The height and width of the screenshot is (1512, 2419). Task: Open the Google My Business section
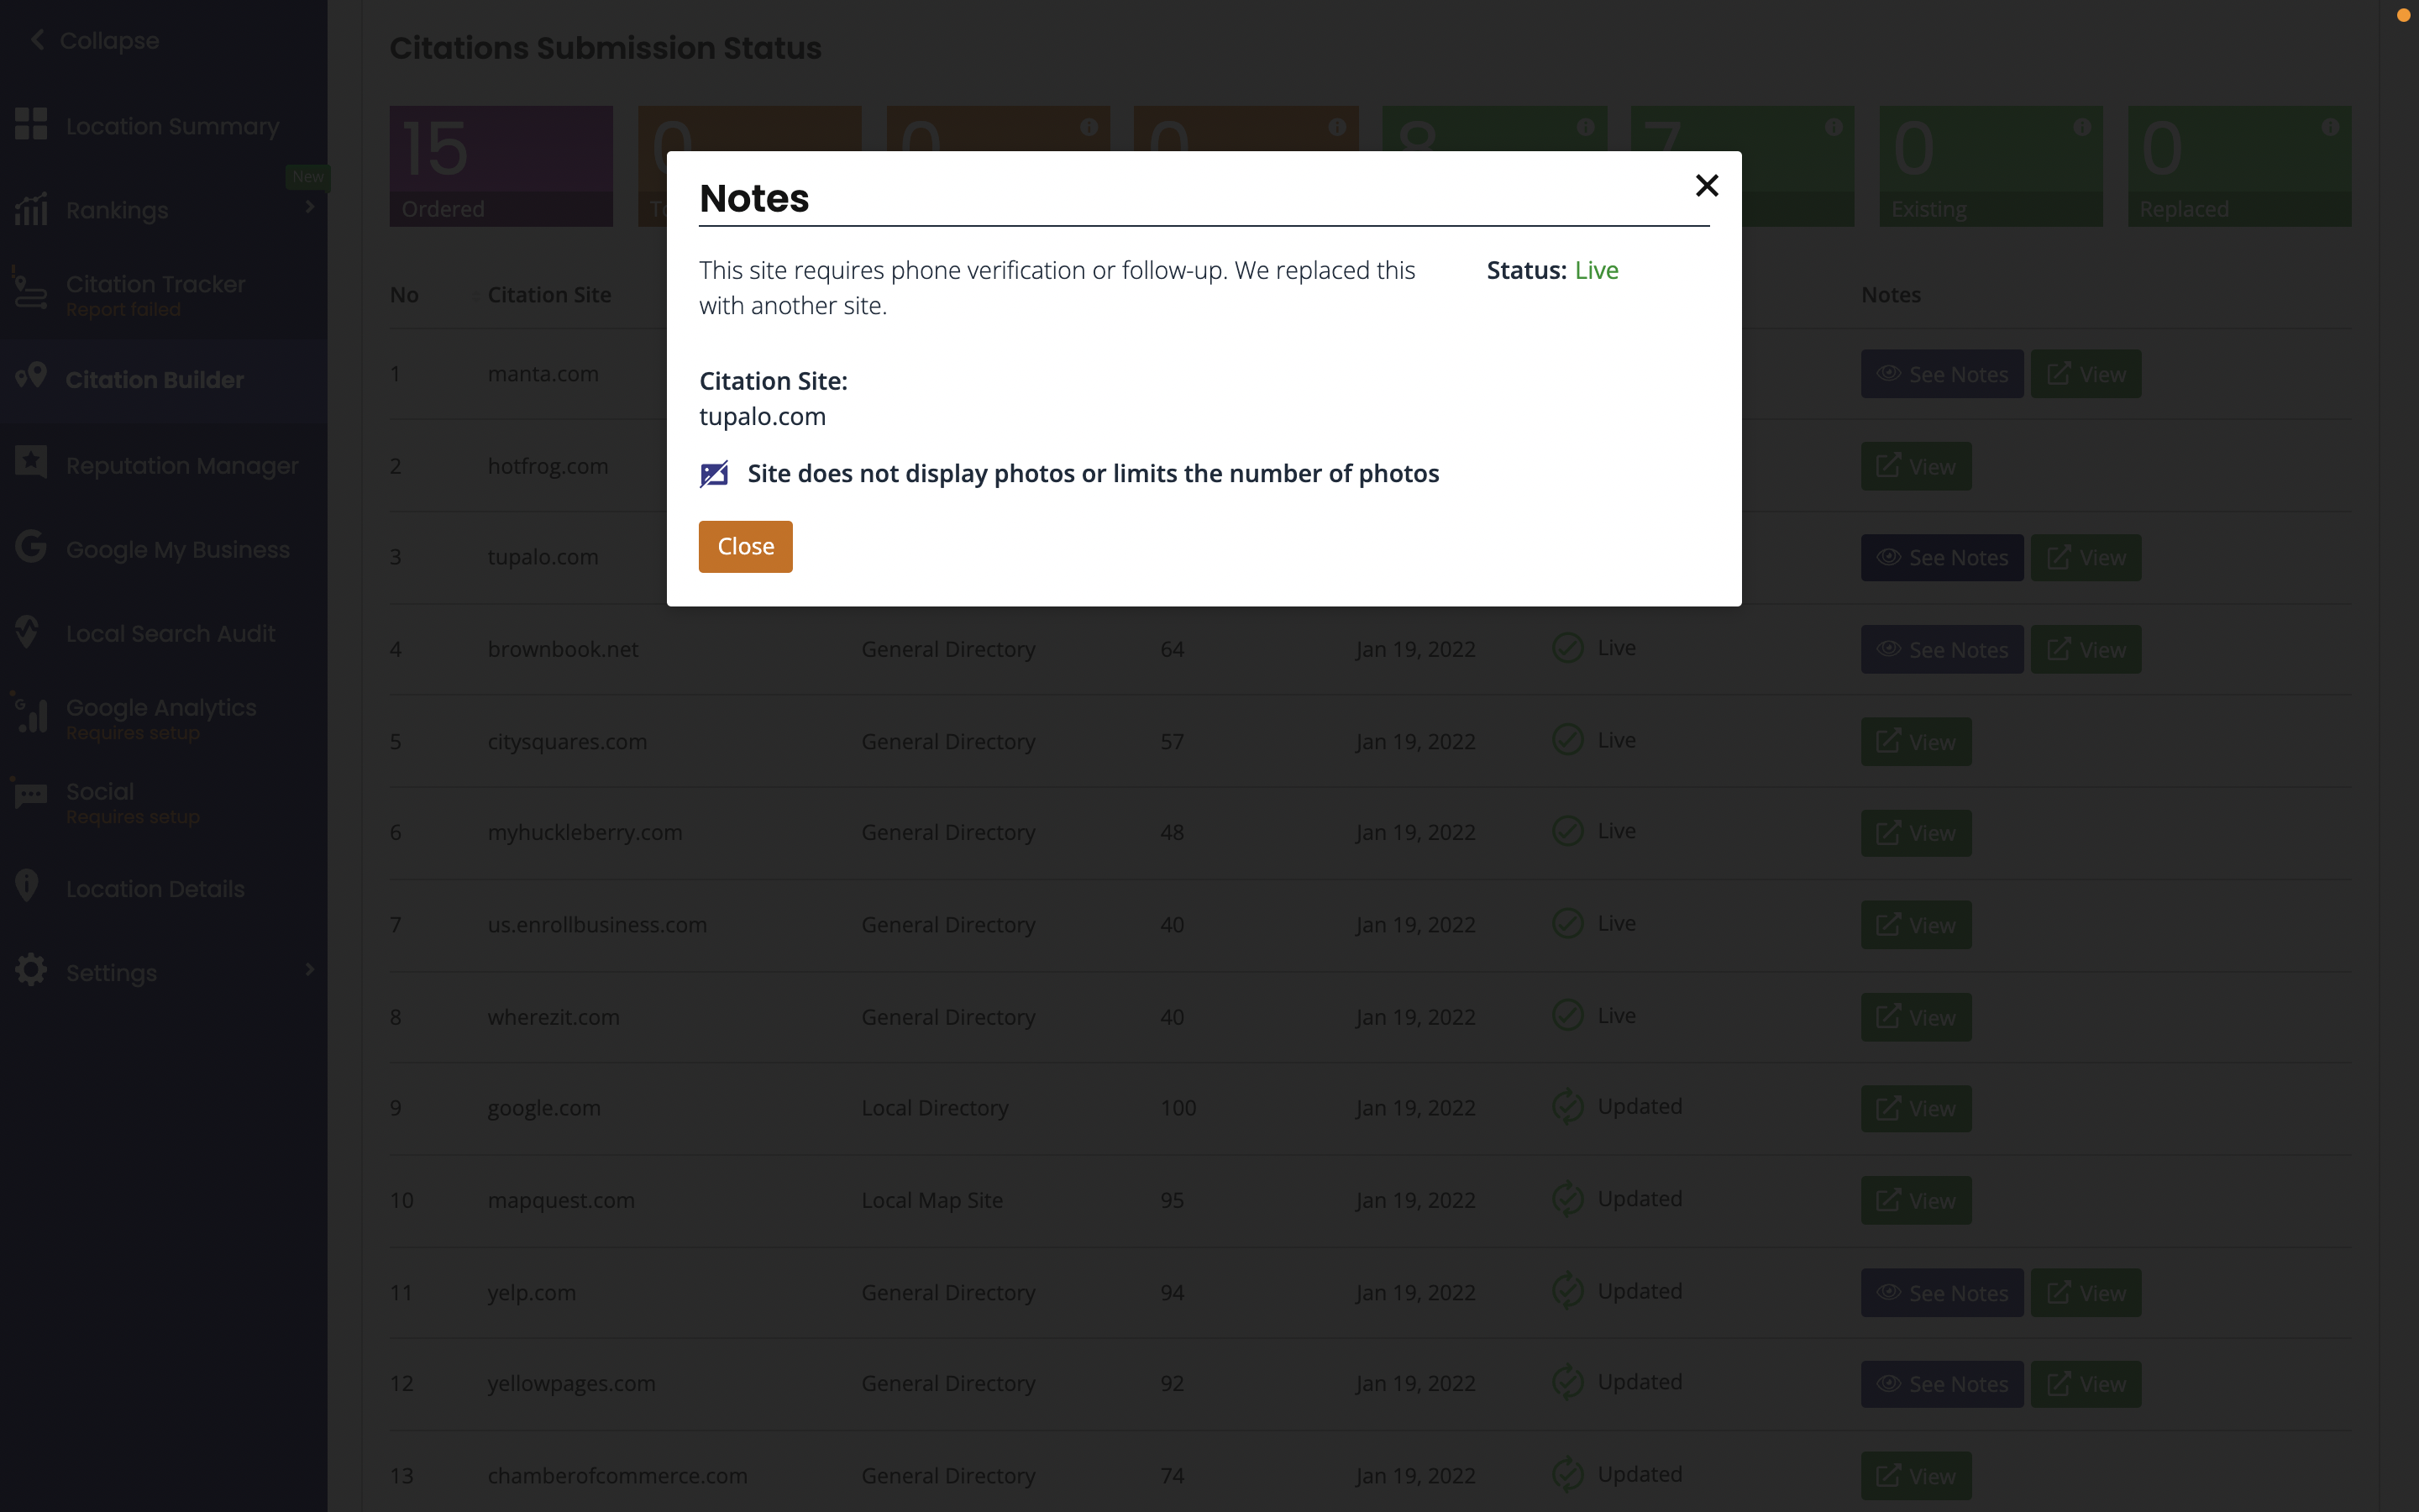pyautogui.click(x=176, y=549)
